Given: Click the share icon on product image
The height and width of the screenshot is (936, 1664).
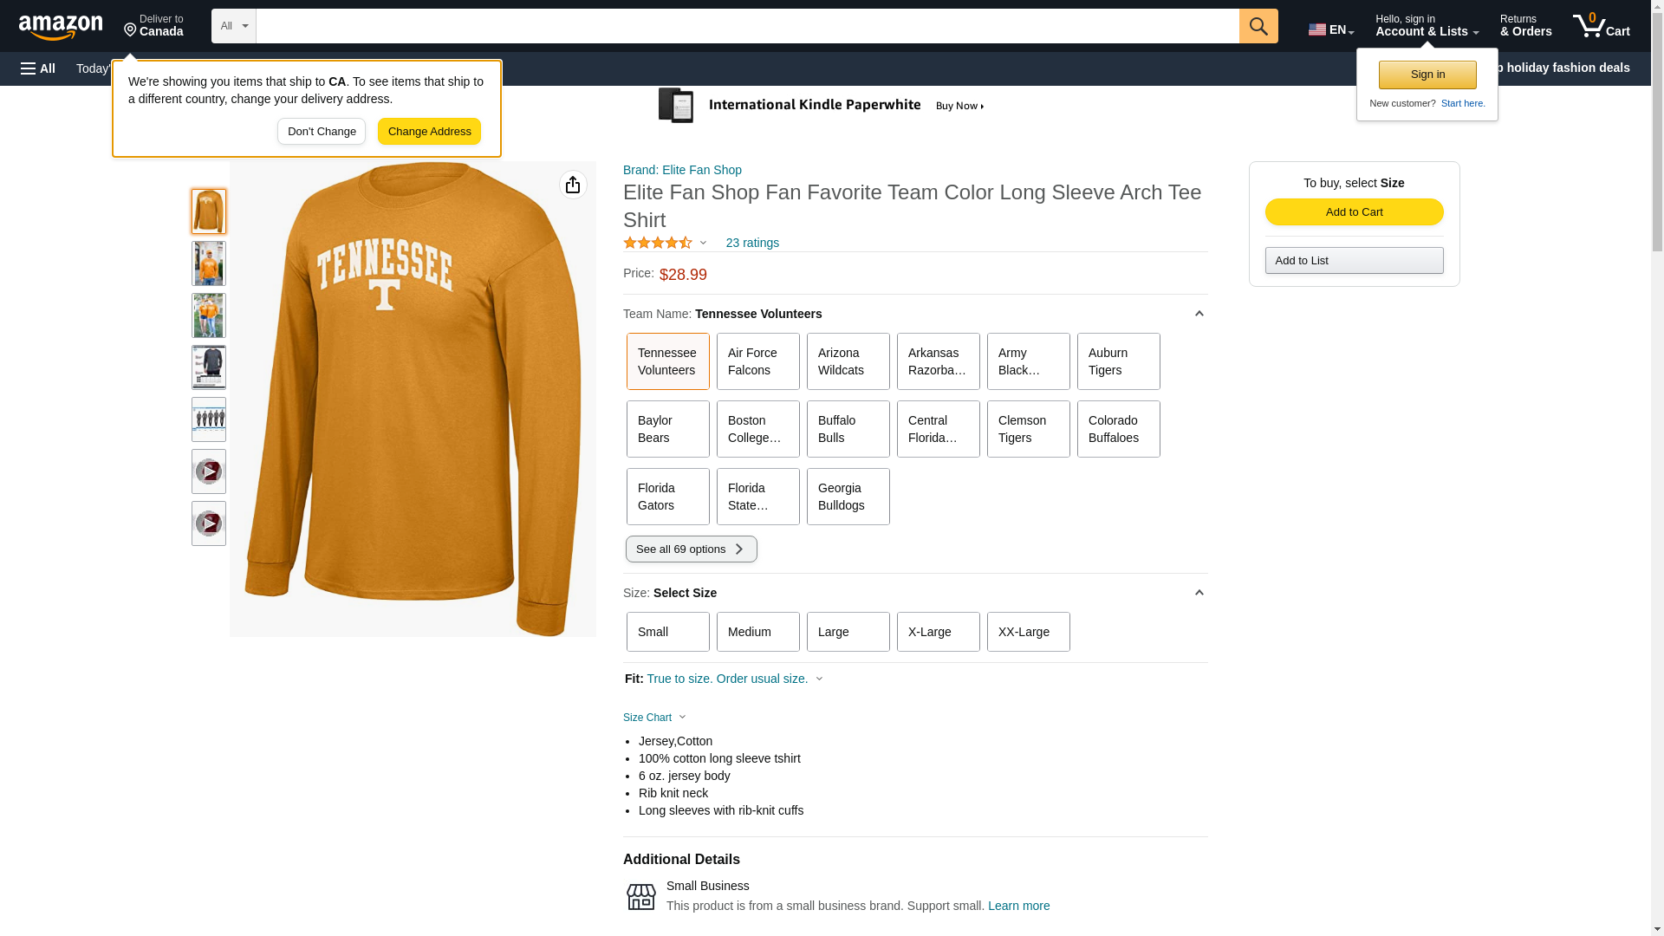Looking at the screenshot, I should click(x=573, y=185).
